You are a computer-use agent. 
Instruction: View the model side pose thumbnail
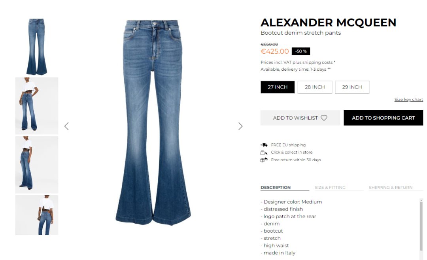pyautogui.click(x=37, y=165)
